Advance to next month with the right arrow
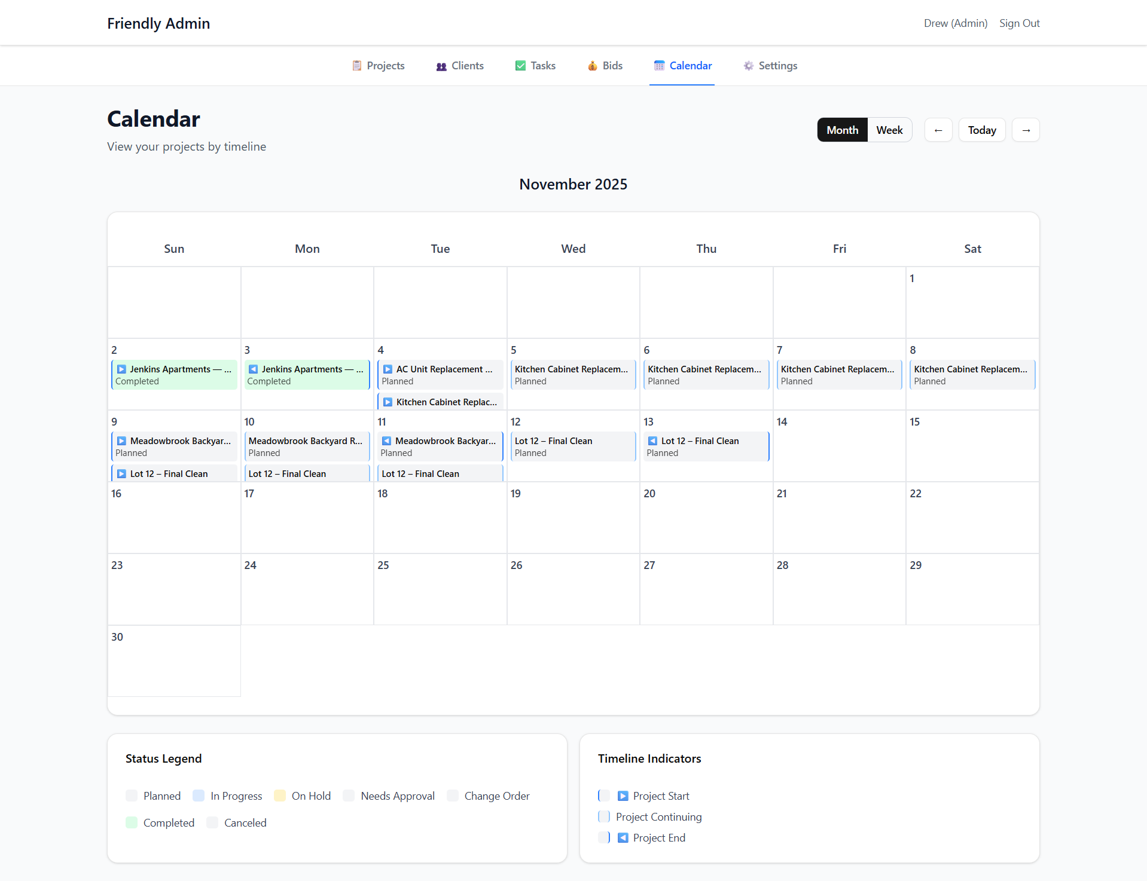 point(1025,130)
